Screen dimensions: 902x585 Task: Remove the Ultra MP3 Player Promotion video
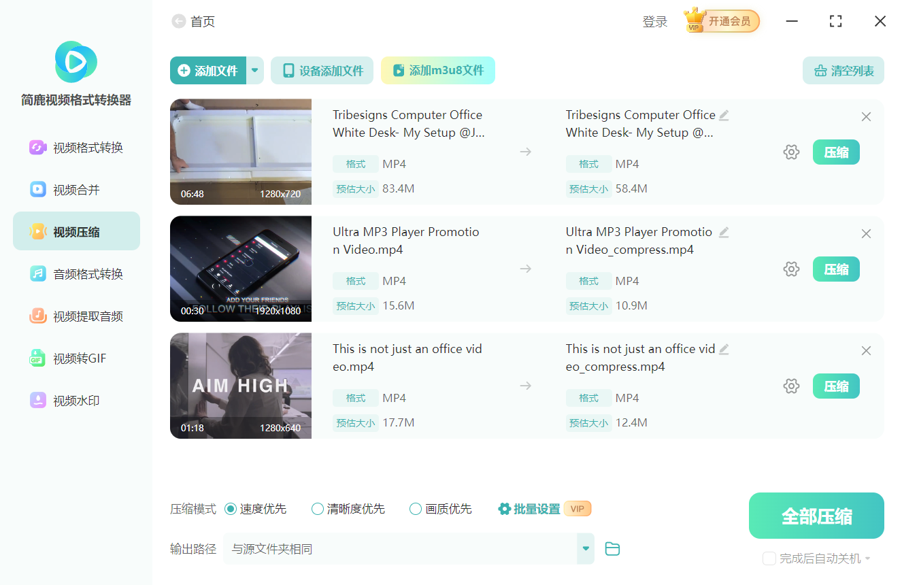pyautogui.click(x=866, y=234)
